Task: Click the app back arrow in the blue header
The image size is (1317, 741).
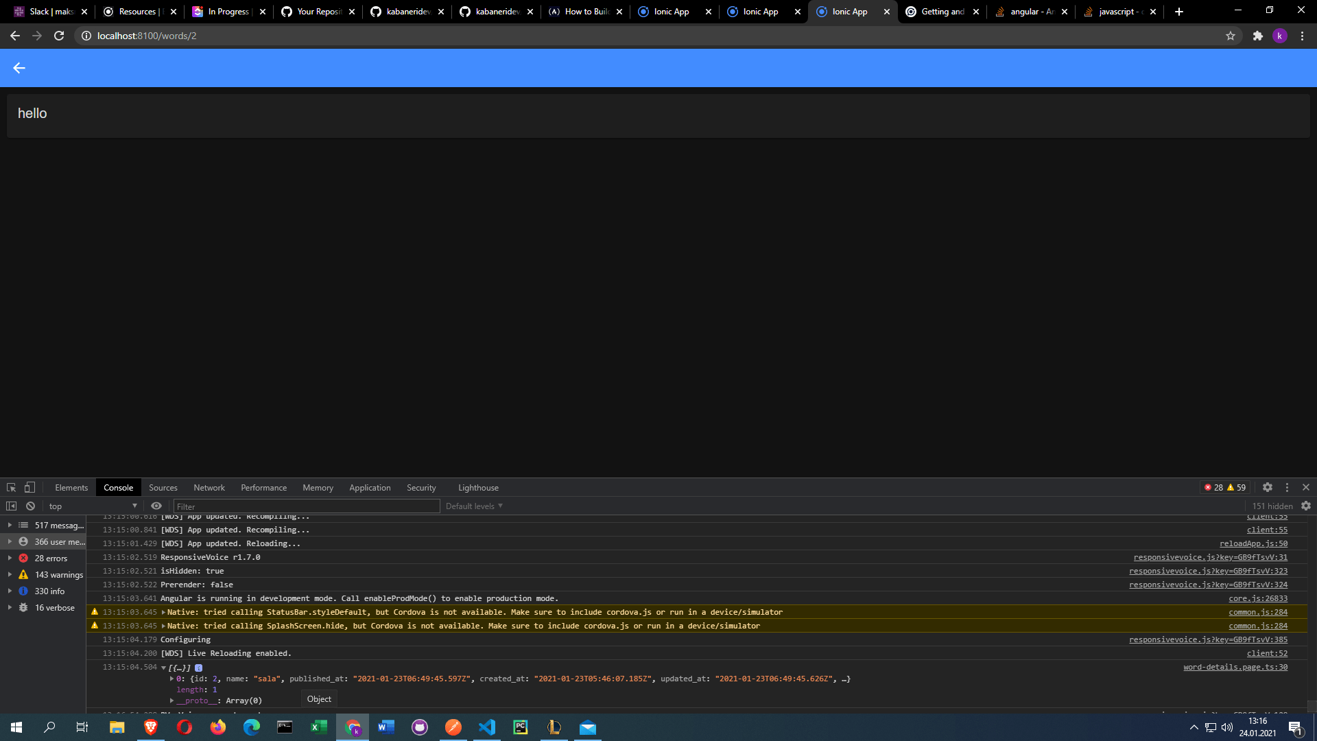Action: coord(19,68)
